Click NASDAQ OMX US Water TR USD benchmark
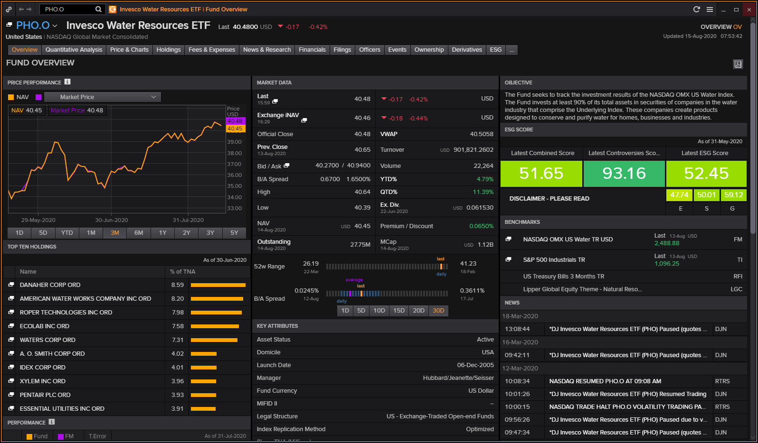Viewport: 758px width, 443px height. (568, 239)
